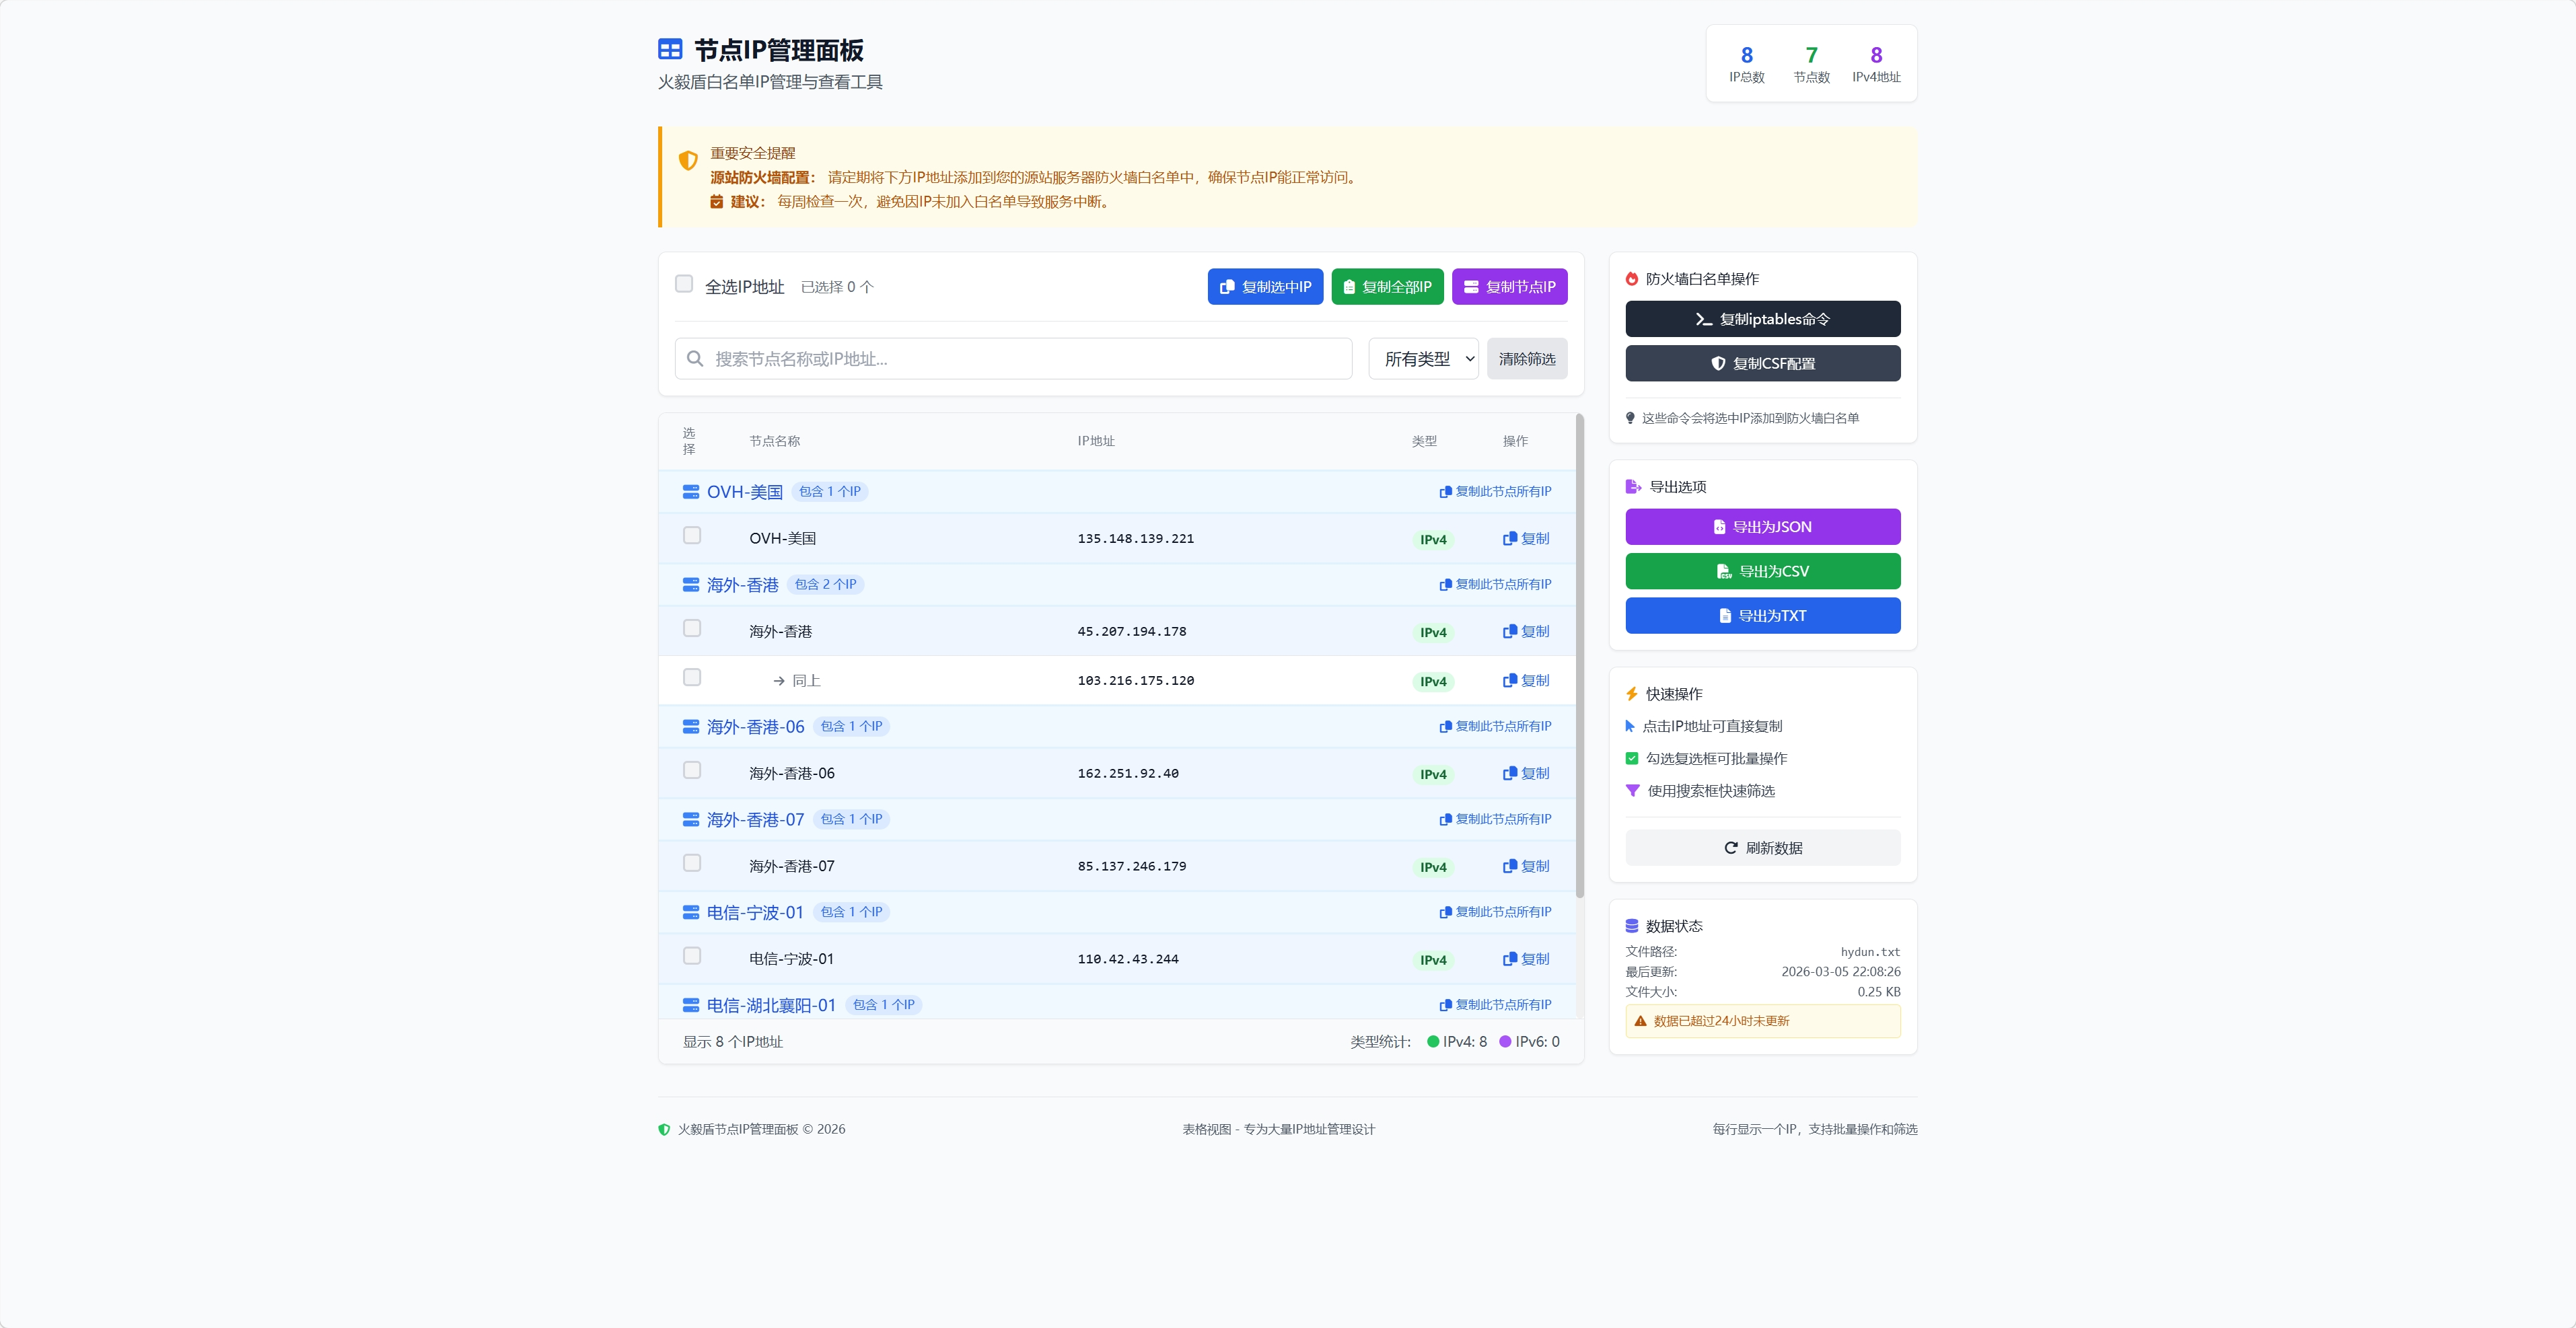Click the 节点名称 column header
The image size is (2576, 1328).
point(774,441)
